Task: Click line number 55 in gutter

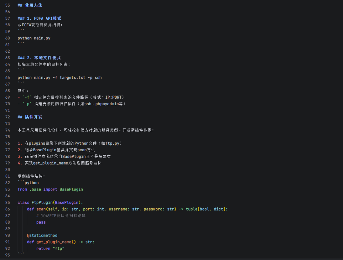Action: click(x=7, y=5)
